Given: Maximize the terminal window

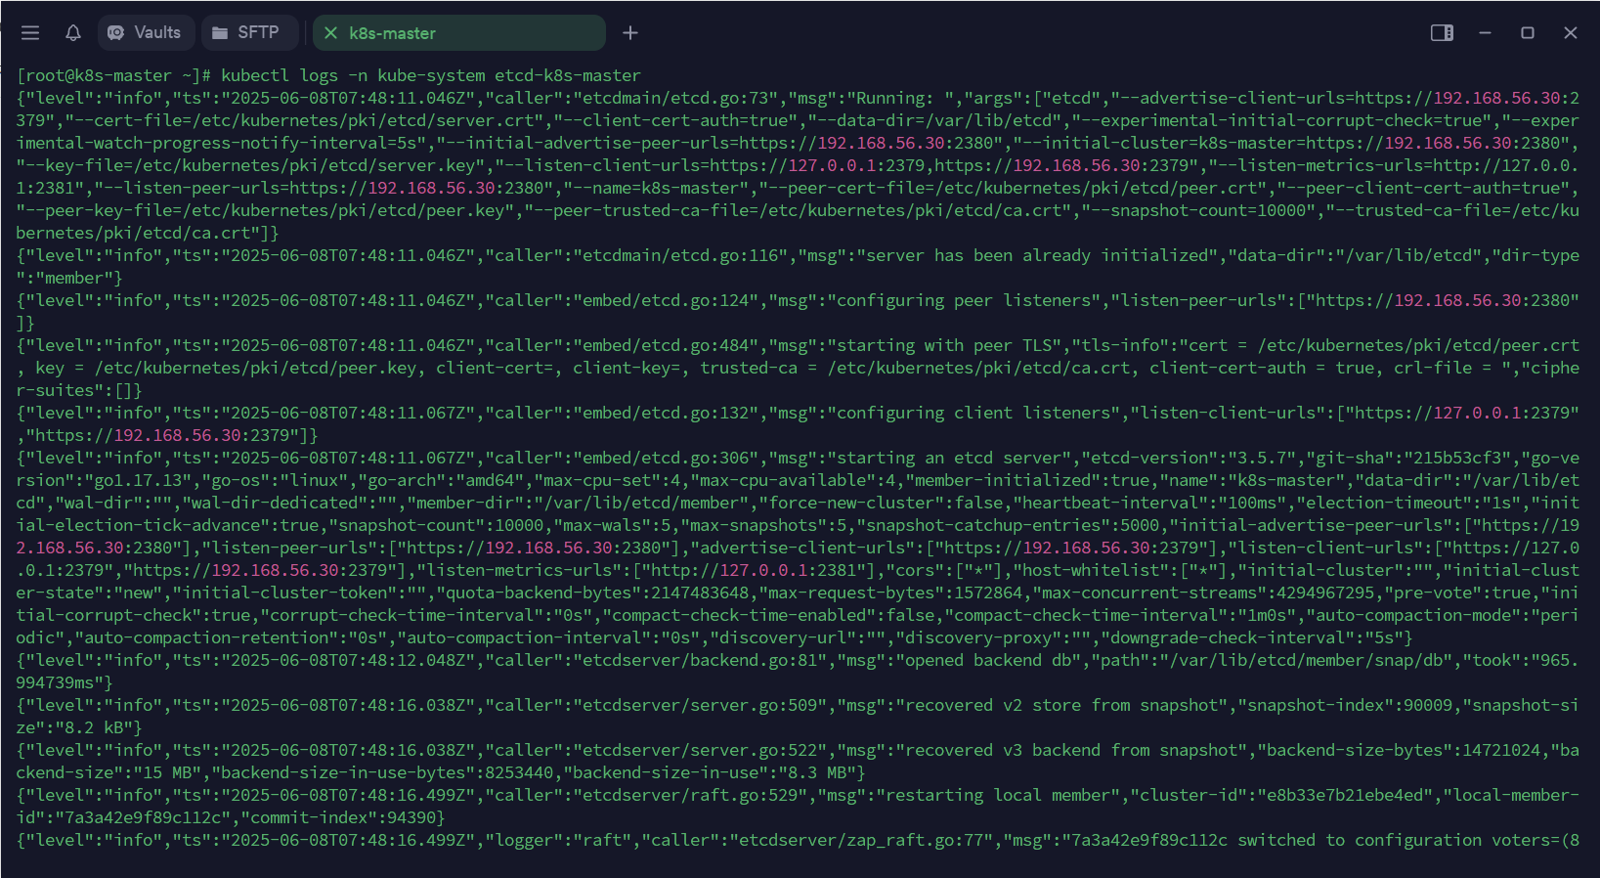Looking at the screenshot, I should 1528,33.
